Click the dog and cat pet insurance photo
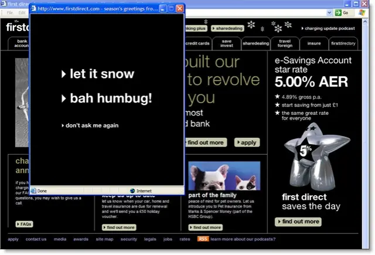This screenshot has width=375, height=255. (224, 176)
